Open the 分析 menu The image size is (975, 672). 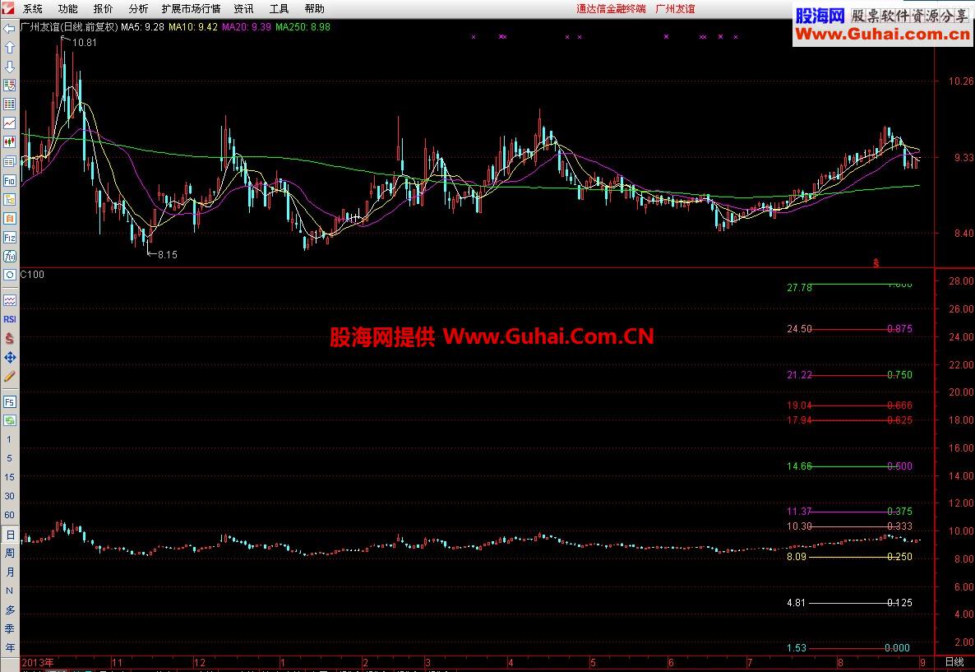[139, 9]
